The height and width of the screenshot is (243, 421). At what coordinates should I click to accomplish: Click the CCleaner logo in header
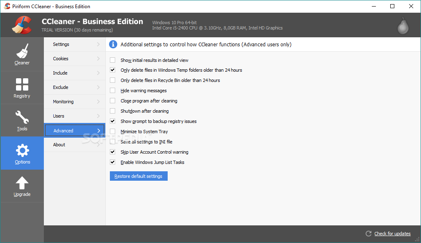22,25
